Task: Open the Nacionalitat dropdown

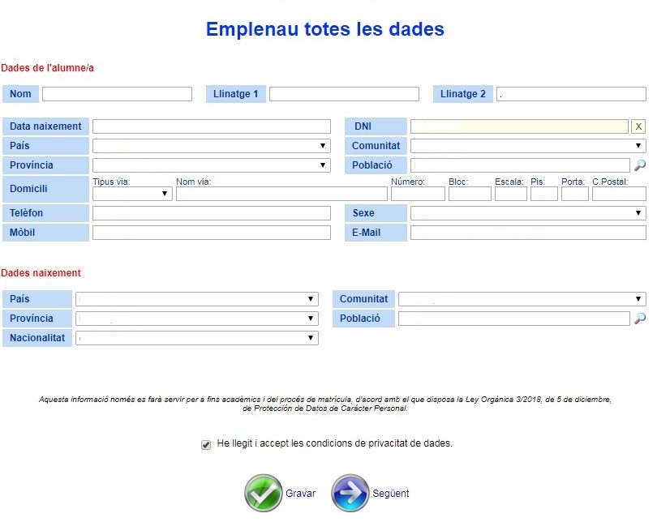Action: pyautogui.click(x=197, y=338)
